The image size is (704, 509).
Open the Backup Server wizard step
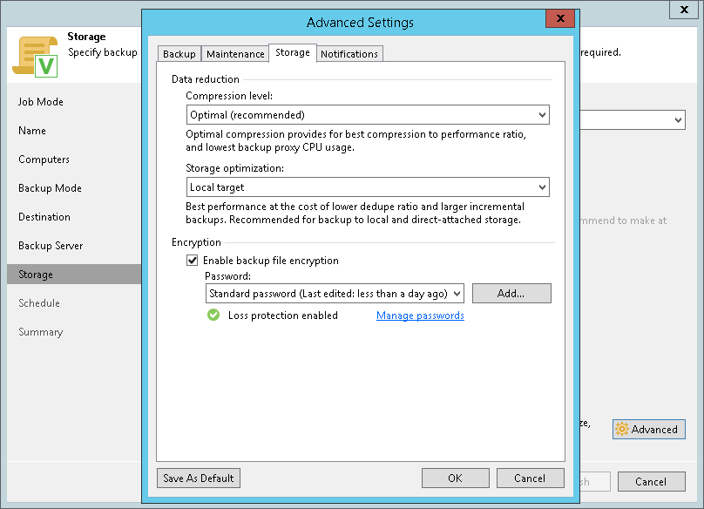click(51, 246)
